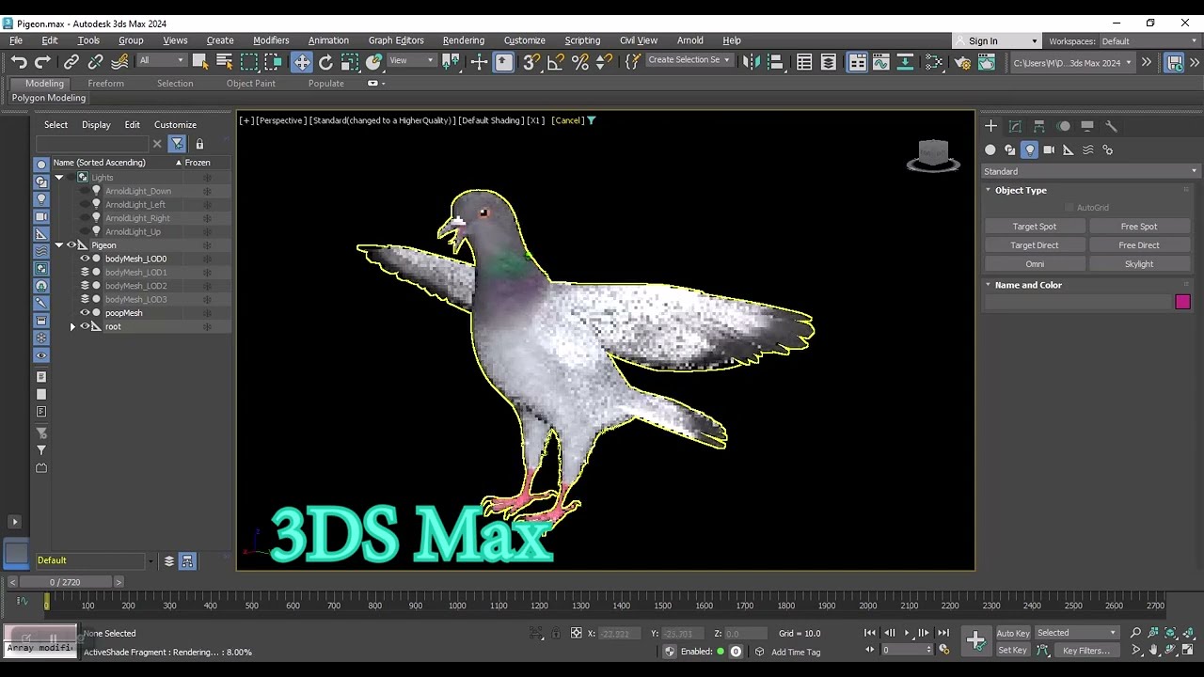The width and height of the screenshot is (1204, 677).
Task: Choose the Rectangular Selection Region tool
Action: click(x=248, y=62)
